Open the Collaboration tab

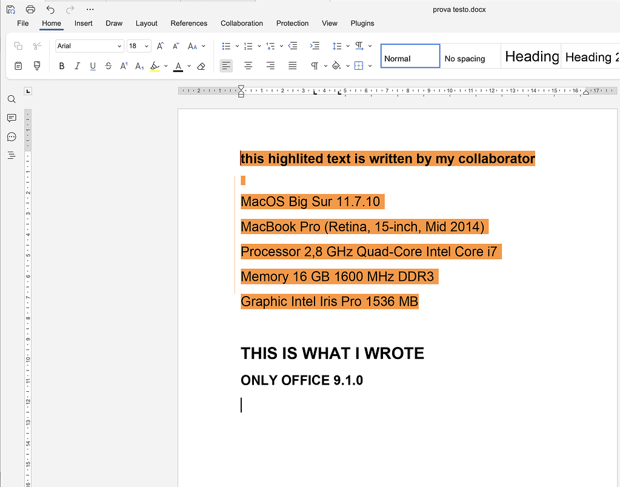pos(241,23)
